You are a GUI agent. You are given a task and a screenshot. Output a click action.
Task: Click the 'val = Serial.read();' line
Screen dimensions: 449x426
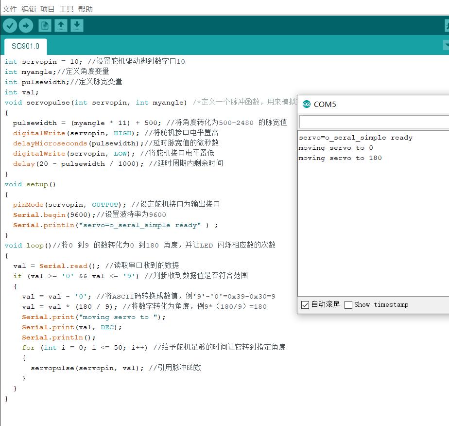coord(96,266)
